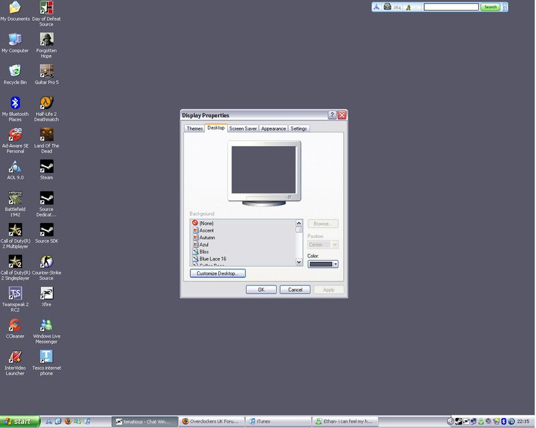
Task: Select the Recycle Bin icon
Action: coord(15,71)
